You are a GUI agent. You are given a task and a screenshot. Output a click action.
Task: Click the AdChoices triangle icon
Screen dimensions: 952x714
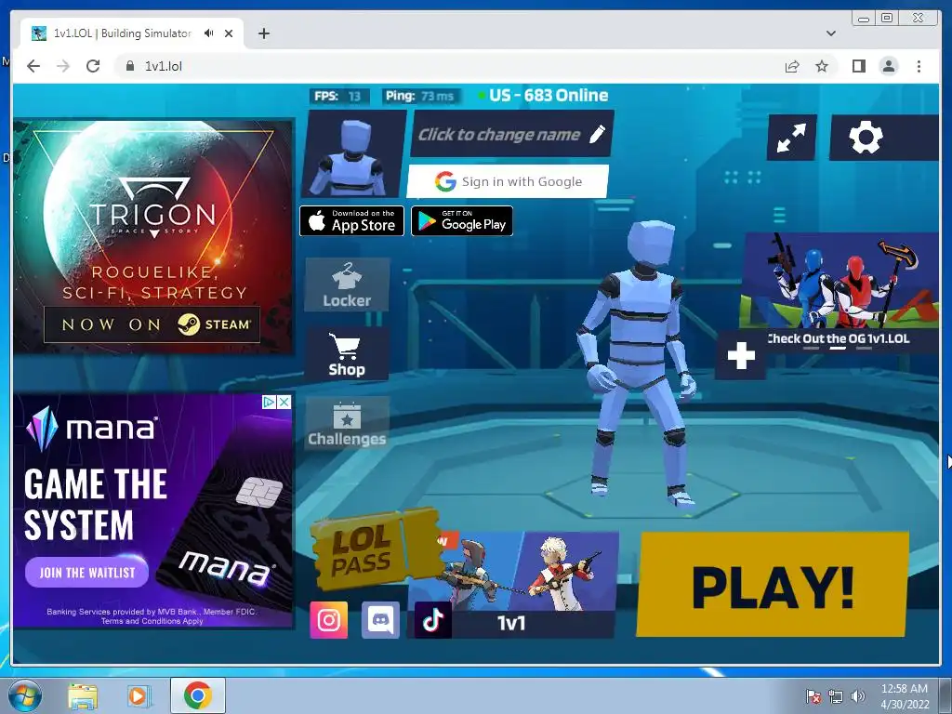click(x=269, y=402)
